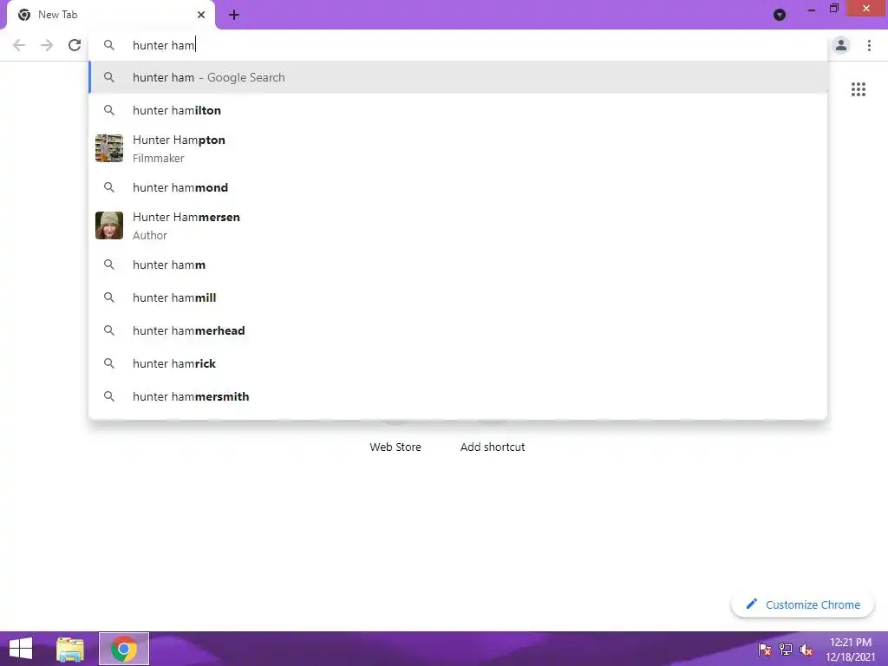The height and width of the screenshot is (666, 888).
Task: Select the 'hunter hammersmith' suggestion
Action: tap(458, 396)
